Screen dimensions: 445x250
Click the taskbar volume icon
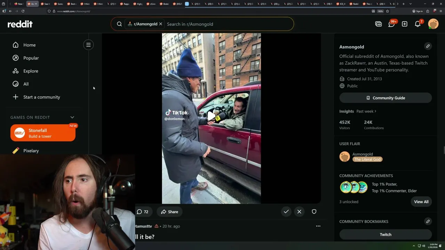pos(423,246)
